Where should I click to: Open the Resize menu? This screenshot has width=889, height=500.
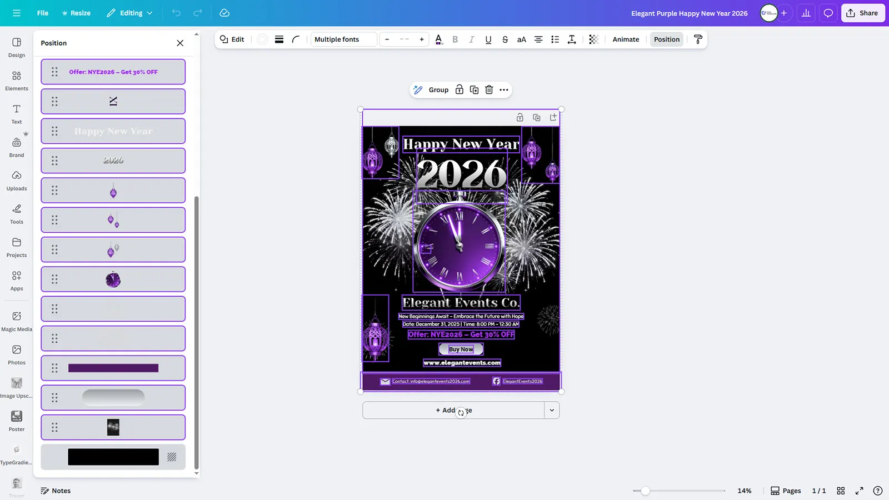[x=76, y=13]
